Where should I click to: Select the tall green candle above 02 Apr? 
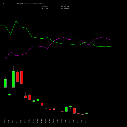pyautogui.click(x=13, y=80)
